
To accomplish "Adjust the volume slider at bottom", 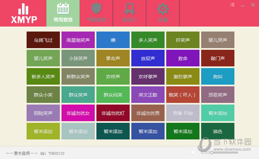I will 220,153.
